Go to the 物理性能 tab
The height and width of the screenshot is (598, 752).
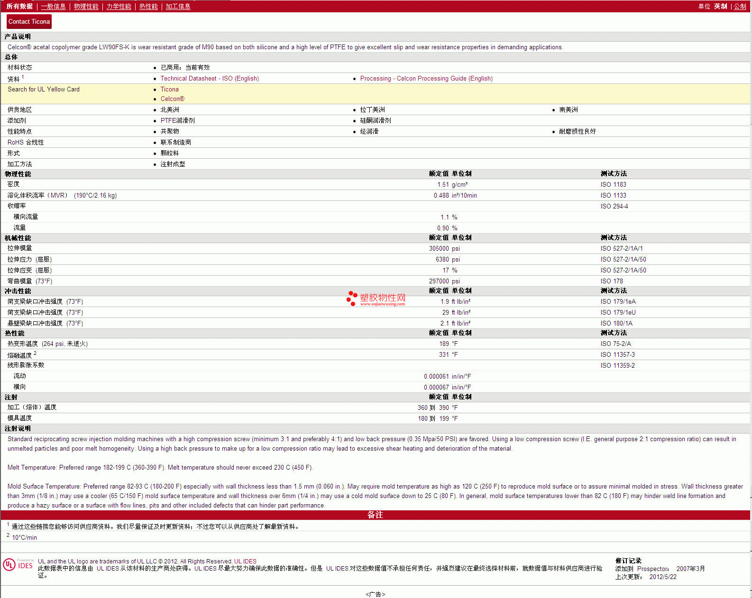(86, 6)
